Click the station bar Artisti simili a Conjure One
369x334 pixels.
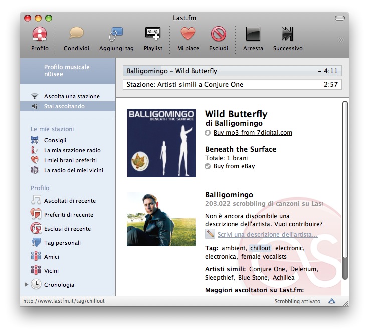point(232,84)
